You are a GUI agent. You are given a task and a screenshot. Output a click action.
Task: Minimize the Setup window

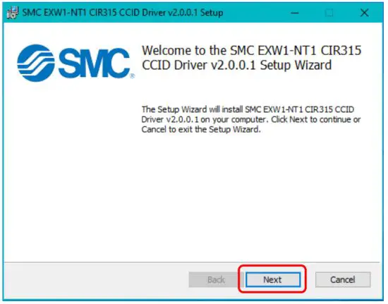pyautogui.click(x=294, y=13)
